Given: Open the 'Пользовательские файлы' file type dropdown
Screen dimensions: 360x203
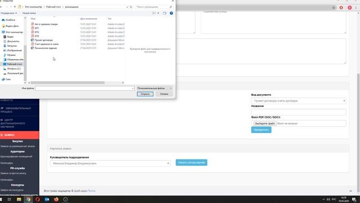Looking at the screenshot, I should (154, 89).
